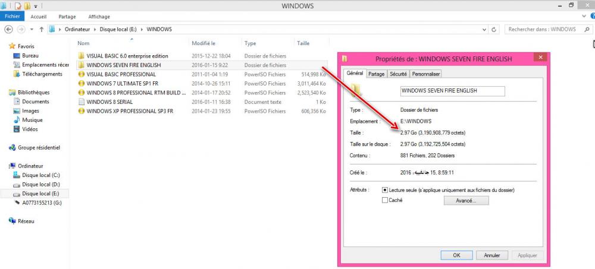Select WINDOWS 8 PROFESSIONAL RTM BUILD ISO icon
Image resolution: width=595 pixels, height=269 pixels.
click(x=81, y=93)
